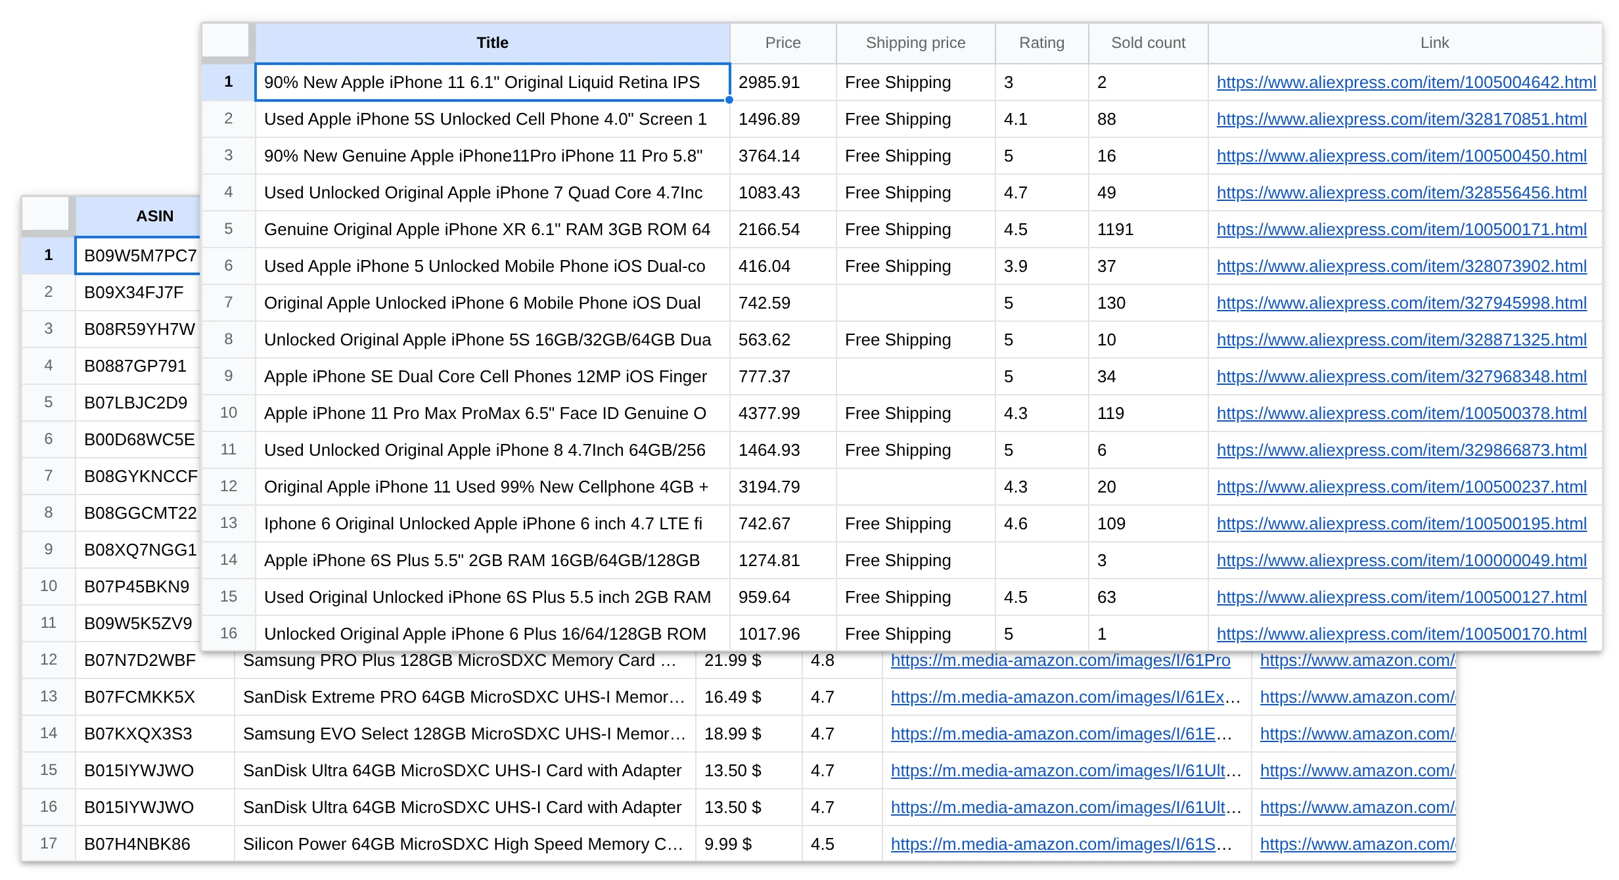The image size is (1619, 880).
Task: Select price cell '9.99 $'
Action: [748, 844]
